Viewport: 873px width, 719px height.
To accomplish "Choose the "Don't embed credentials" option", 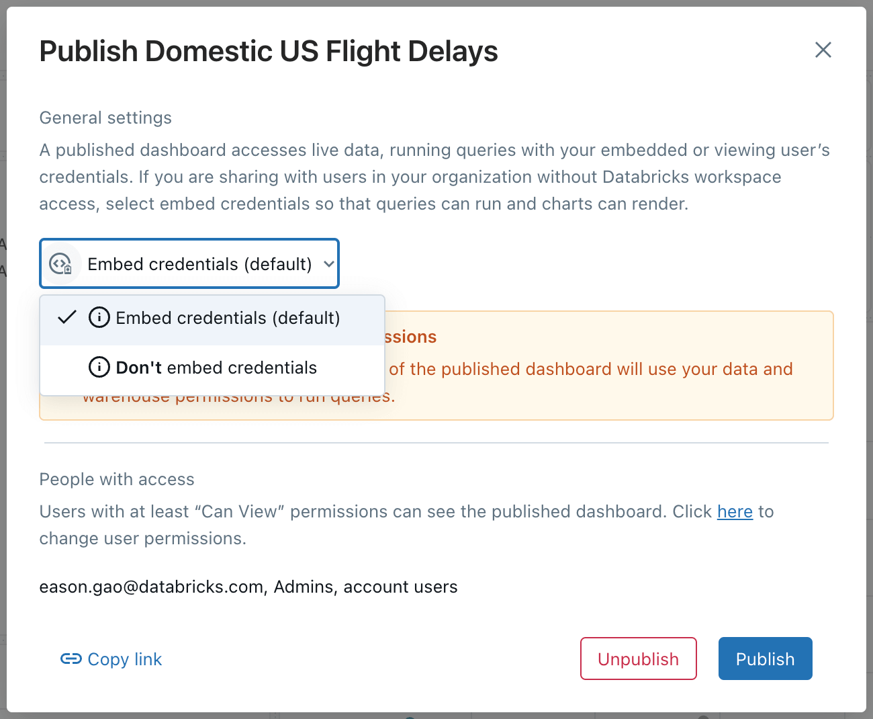I will click(216, 368).
